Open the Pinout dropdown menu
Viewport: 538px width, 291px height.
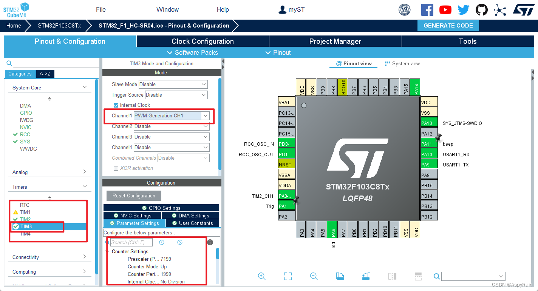[x=278, y=52]
